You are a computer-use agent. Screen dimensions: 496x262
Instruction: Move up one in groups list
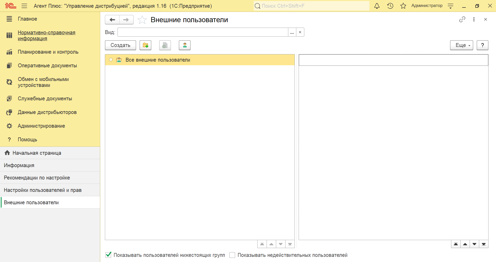click(271, 244)
